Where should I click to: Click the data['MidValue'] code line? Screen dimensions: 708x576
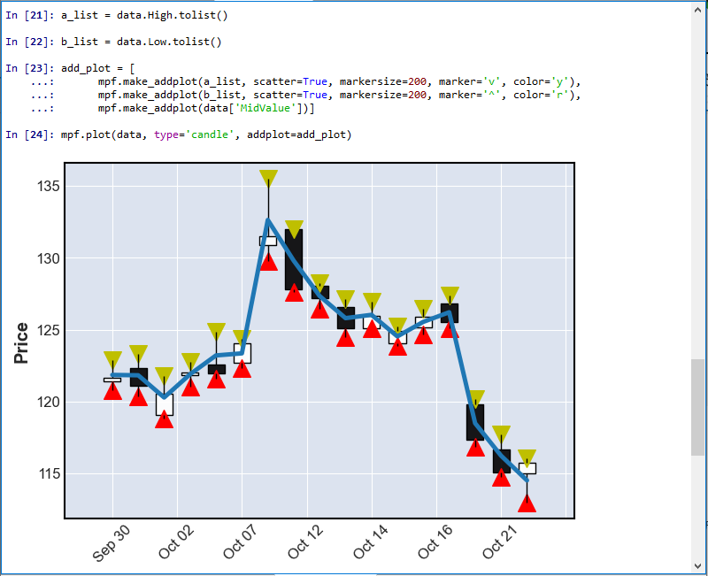point(206,108)
